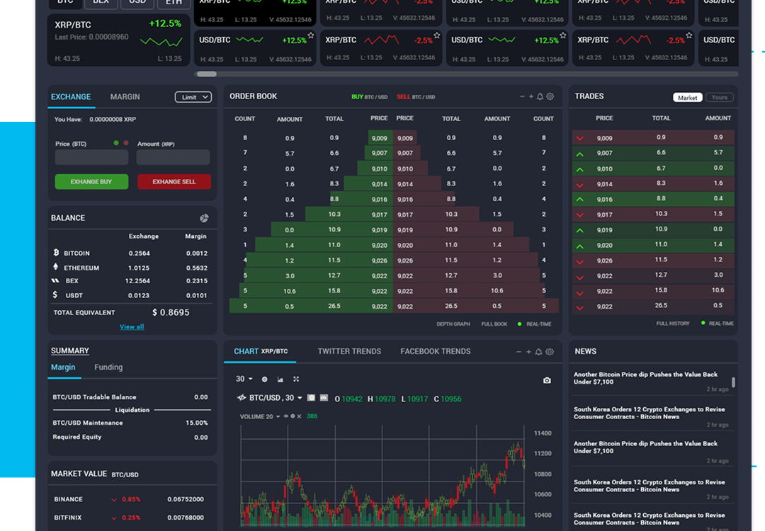Toggle Real-Time in Trades footer

[x=717, y=324]
